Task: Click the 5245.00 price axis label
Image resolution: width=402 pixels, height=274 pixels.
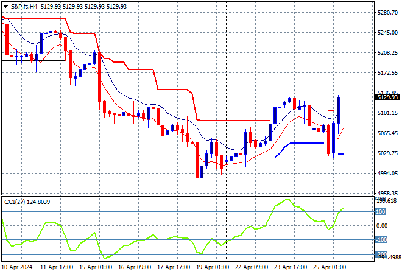Action: pos(387,32)
